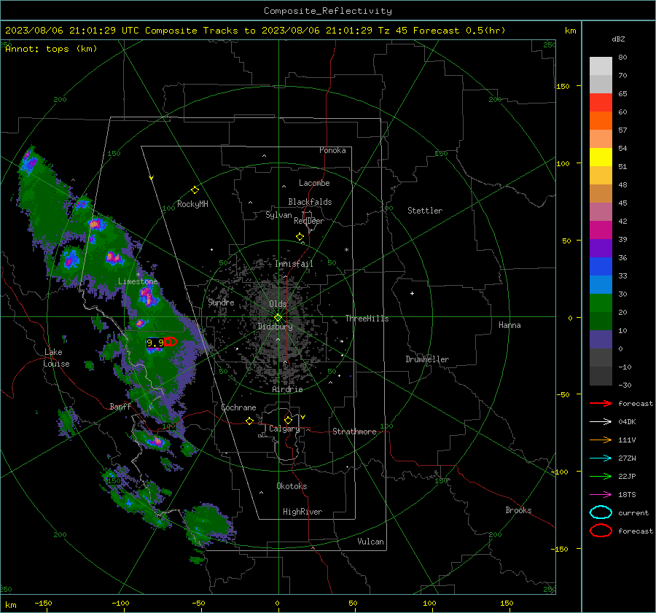Click the light blue swatch below 33 dBZ

[601, 284]
